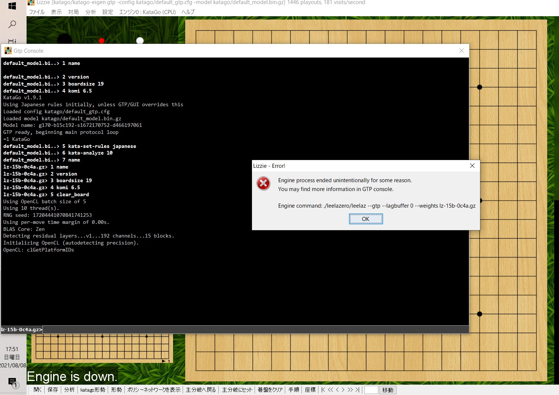Click the 'KataGo v1.9.1' console line
Screen dimensions: 559x395
tap(23, 98)
